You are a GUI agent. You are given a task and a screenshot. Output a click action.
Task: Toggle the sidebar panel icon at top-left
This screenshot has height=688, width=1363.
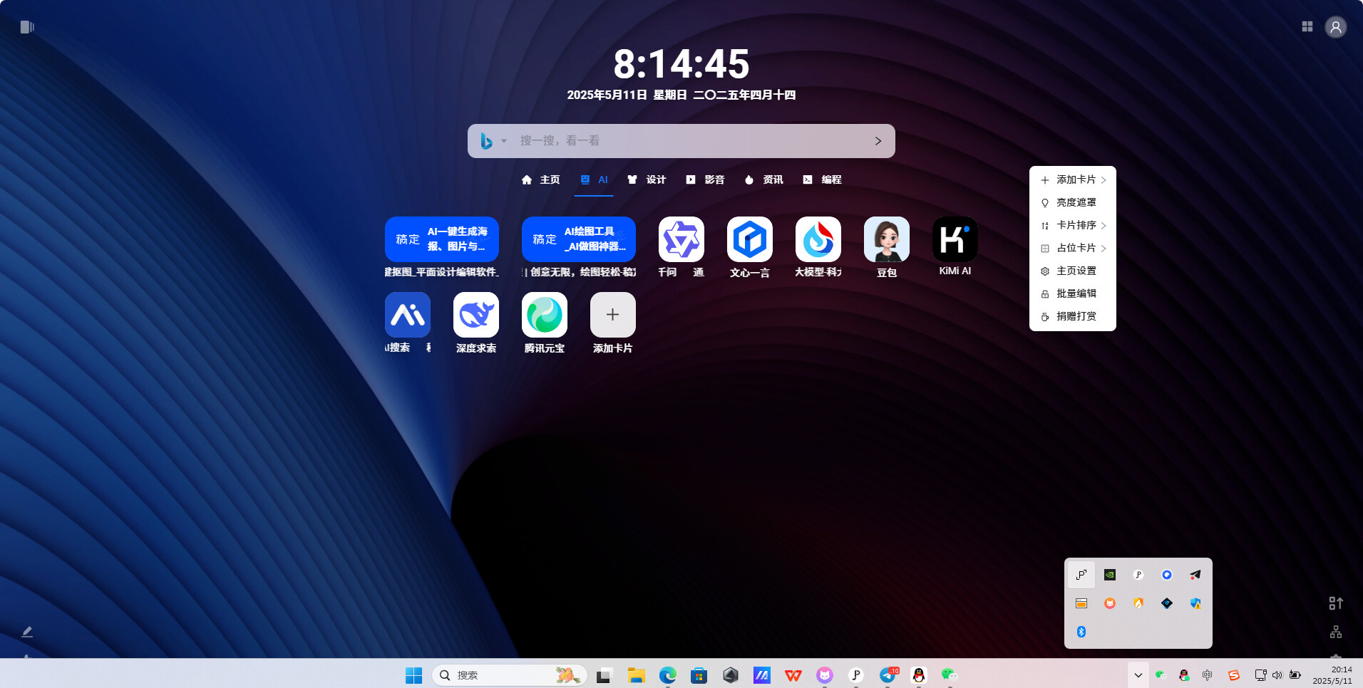pos(27,27)
